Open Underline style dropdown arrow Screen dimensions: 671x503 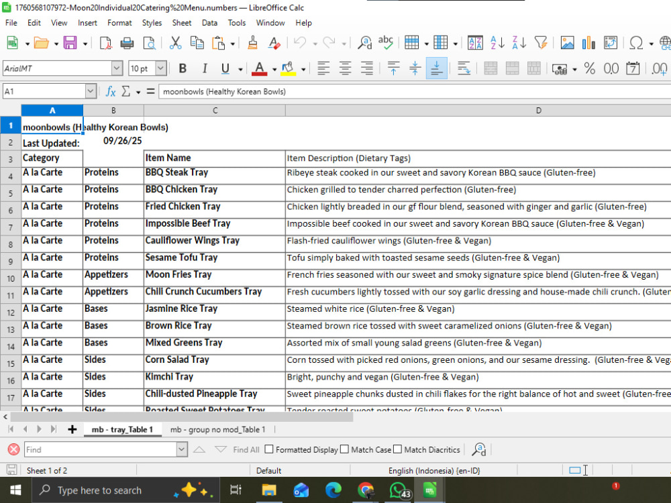(240, 69)
